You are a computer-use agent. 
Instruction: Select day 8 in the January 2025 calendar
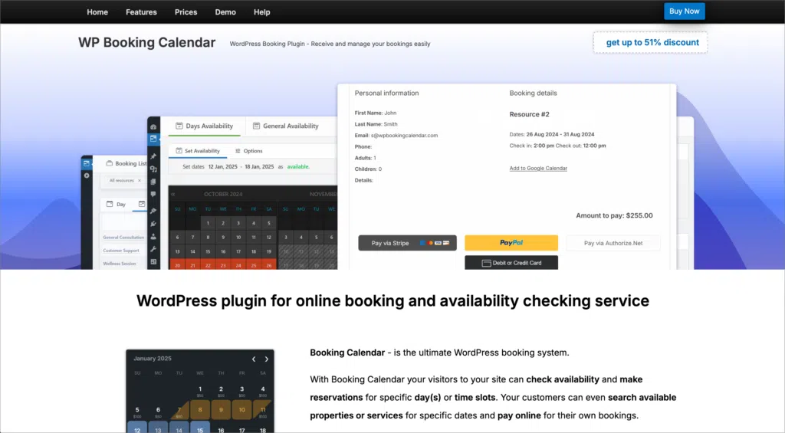(x=200, y=409)
